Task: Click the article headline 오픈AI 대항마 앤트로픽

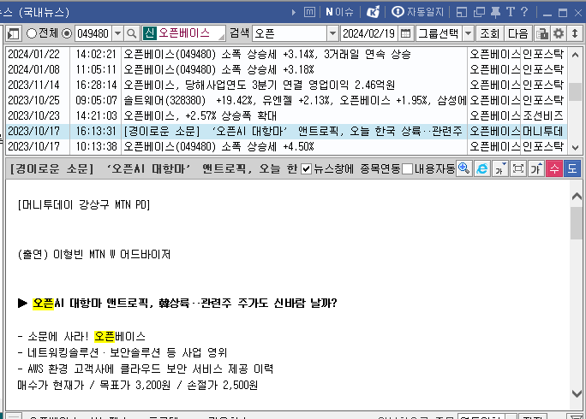Action: click(x=184, y=303)
